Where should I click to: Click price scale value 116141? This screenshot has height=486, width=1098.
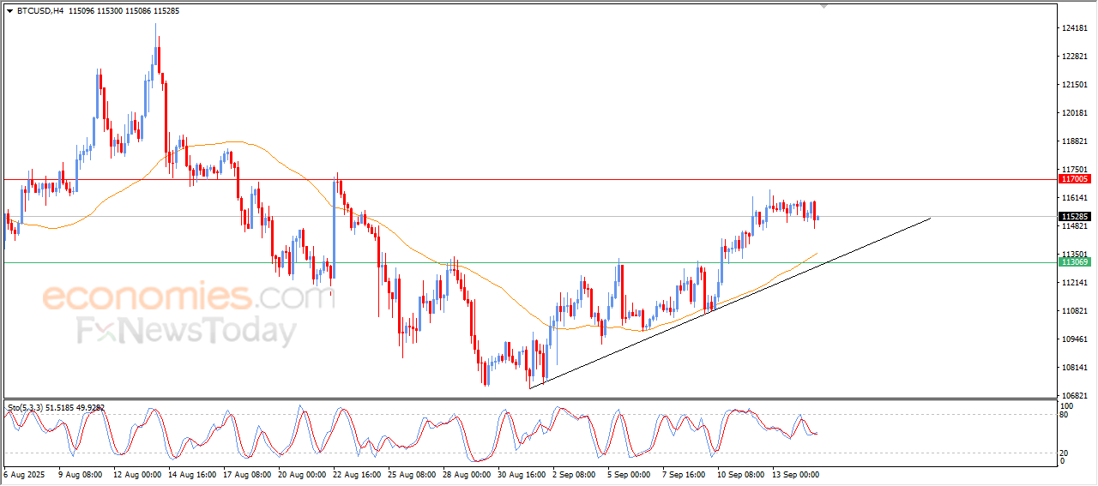click(x=1075, y=198)
